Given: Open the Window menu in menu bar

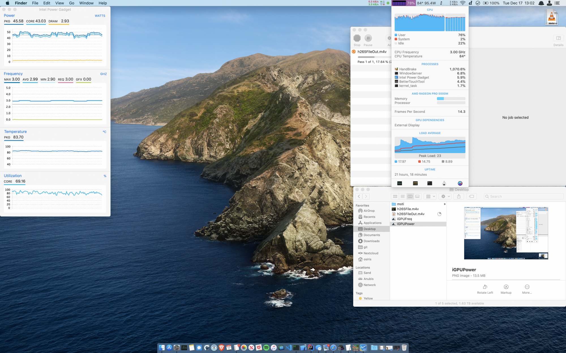Looking at the screenshot, I should [86, 3].
